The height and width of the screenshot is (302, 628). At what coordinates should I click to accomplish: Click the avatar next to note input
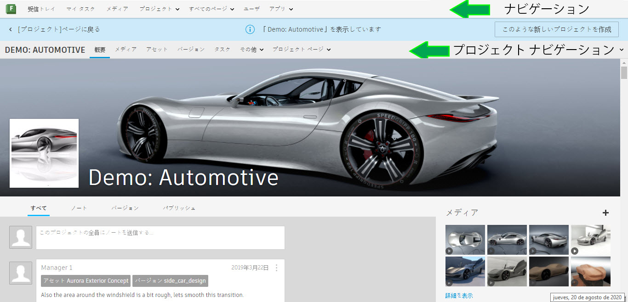(x=21, y=237)
